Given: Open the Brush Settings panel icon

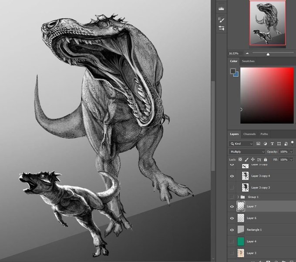Looking at the screenshot, I should click(x=221, y=20).
